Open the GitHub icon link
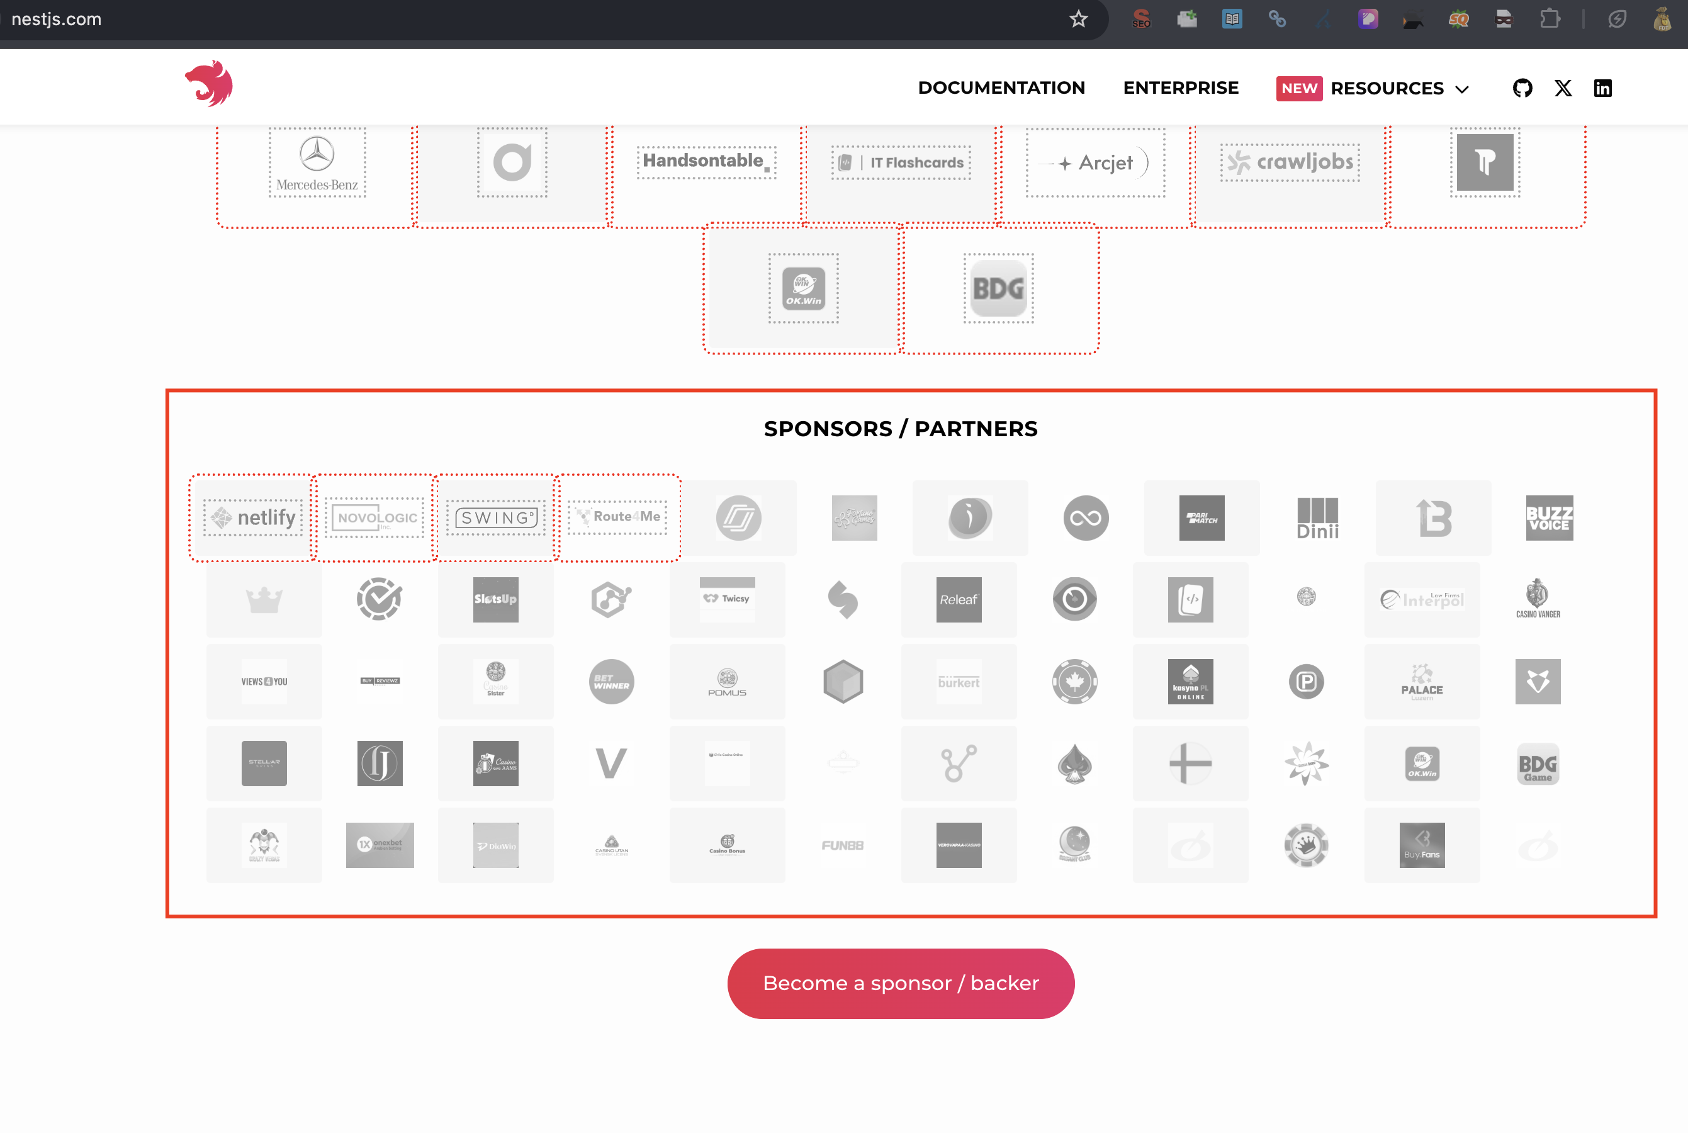 coord(1522,88)
